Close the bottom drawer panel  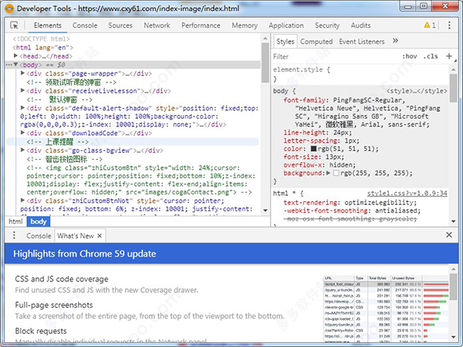[449, 234]
